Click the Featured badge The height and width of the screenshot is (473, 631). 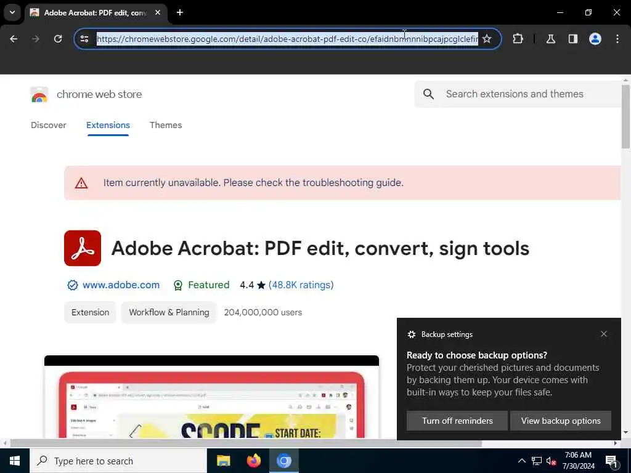(x=202, y=285)
